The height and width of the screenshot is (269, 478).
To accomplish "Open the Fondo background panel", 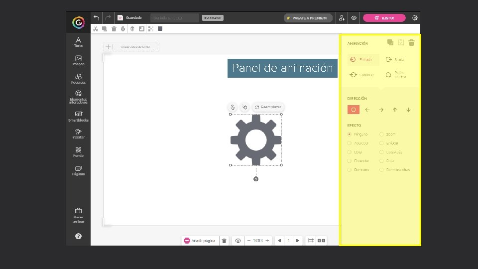I will pyautogui.click(x=78, y=152).
